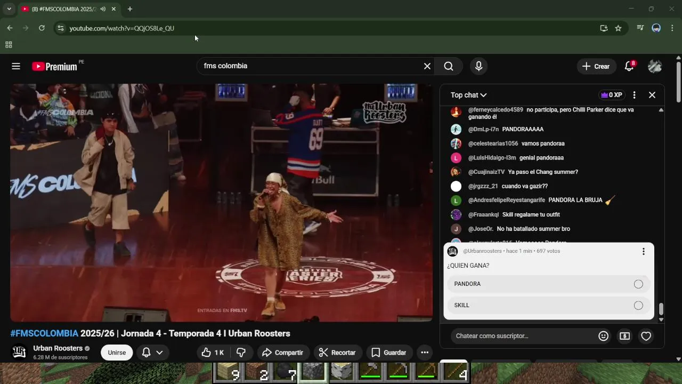Open poll options three-dot menu
The width and height of the screenshot is (682, 384).
(x=644, y=251)
